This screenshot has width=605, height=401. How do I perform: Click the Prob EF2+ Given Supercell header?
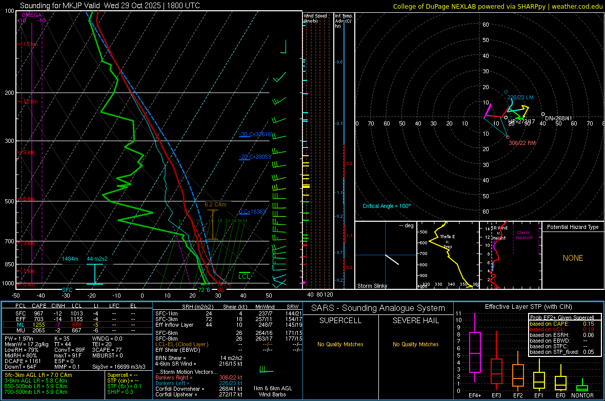click(562, 318)
